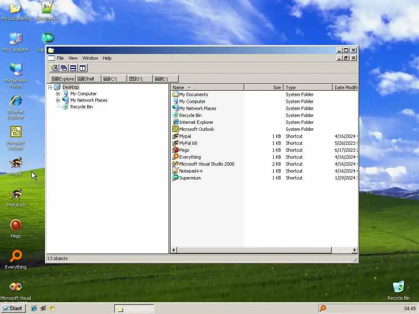Collapse the Desktop tree node

point(50,87)
